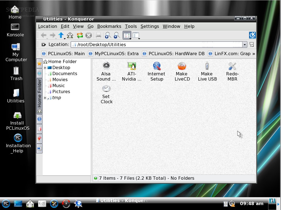Expand the tmp folder tree node

(45, 98)
